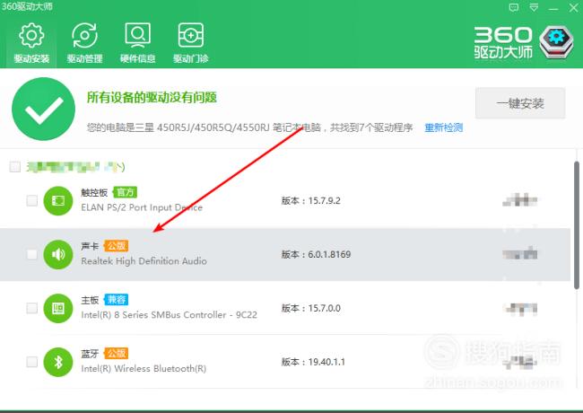Switch to 驱动管理 tab
This screenshot has height=413, width=583.
84,43
